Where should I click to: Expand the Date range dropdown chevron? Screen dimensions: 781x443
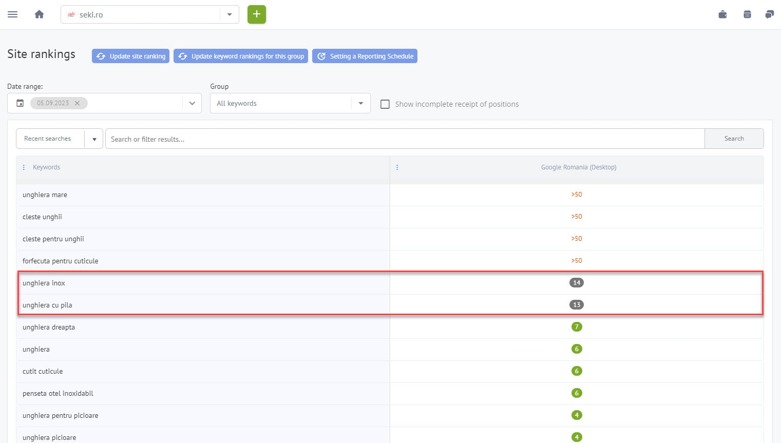(x=192, y=103)
